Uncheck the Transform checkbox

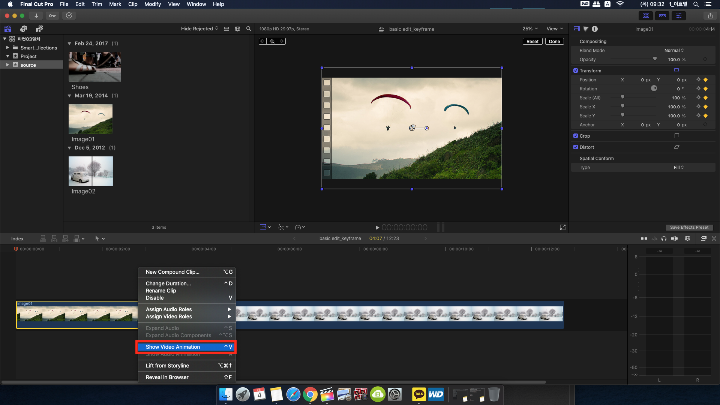click(x=576, y=70)
